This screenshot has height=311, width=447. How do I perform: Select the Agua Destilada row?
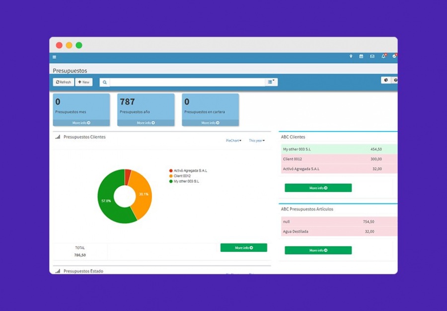(339, 232)
